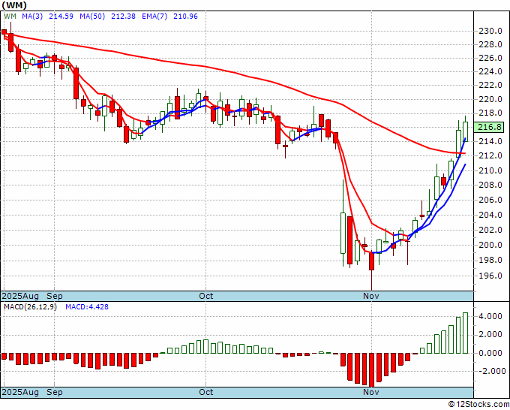The height and width of the screenshot is (410, 510).
Task: Click the deepest red MACD bar at Nov
Action: pyautogui.click(x=372, y=370)
